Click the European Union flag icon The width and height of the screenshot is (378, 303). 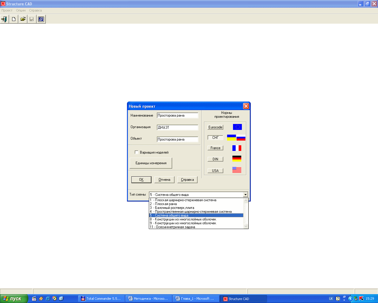(x=237, y=127)
